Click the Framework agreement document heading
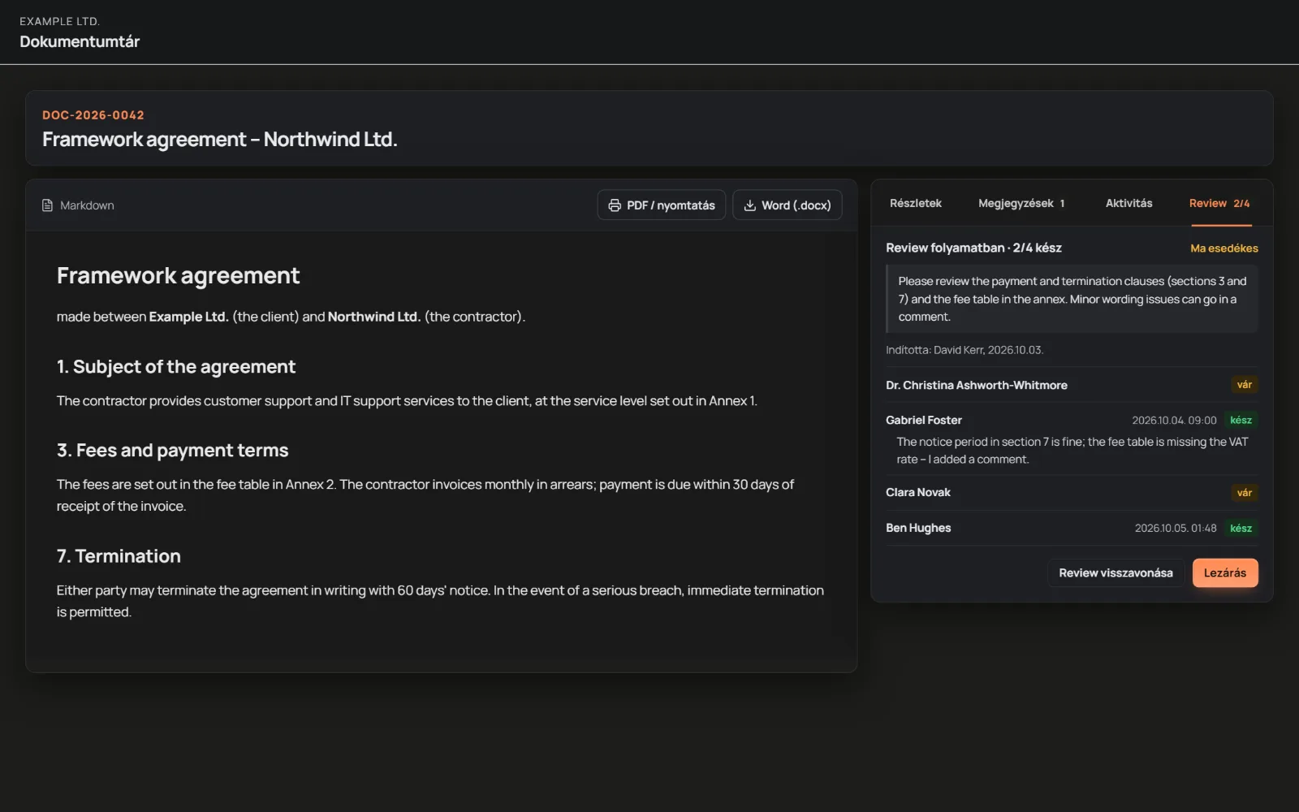Image resolution: width=1299 pixels, height=812 pixels. [x=178, y=276]
